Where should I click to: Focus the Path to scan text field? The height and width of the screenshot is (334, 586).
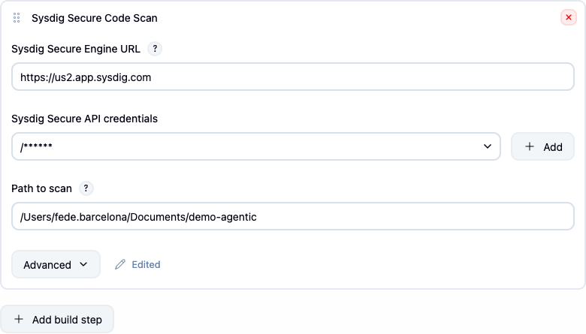[293, 216]
